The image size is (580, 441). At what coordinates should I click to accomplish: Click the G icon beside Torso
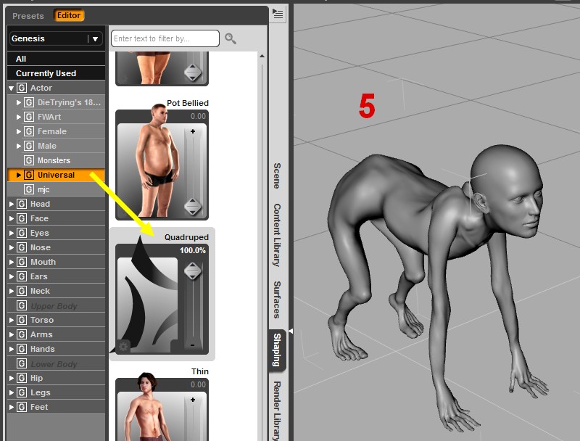tap(22, 320)
